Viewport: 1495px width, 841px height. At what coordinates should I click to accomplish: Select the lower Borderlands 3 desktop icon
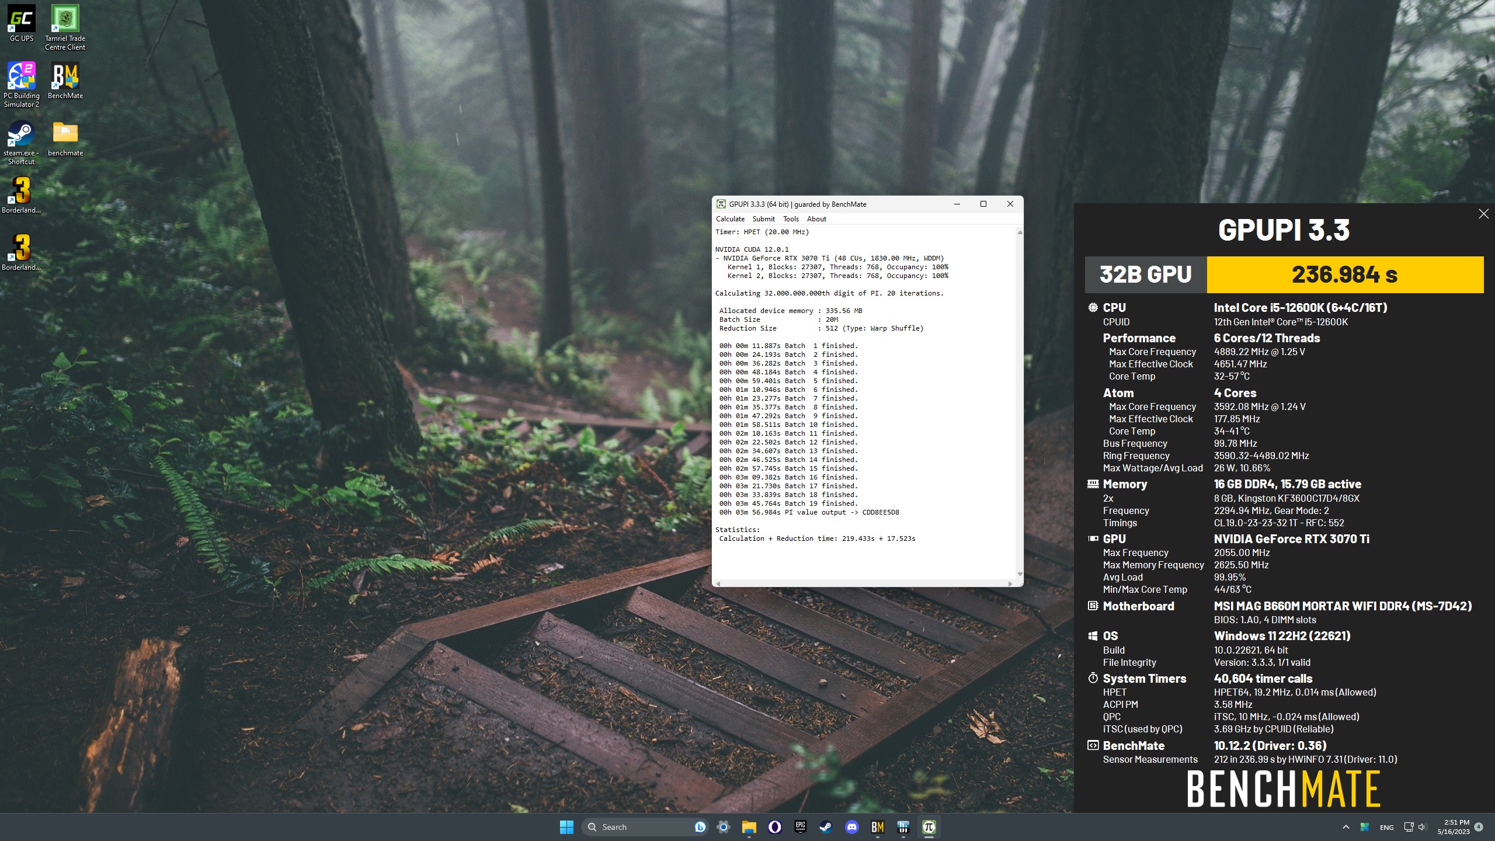pos(22,252)
